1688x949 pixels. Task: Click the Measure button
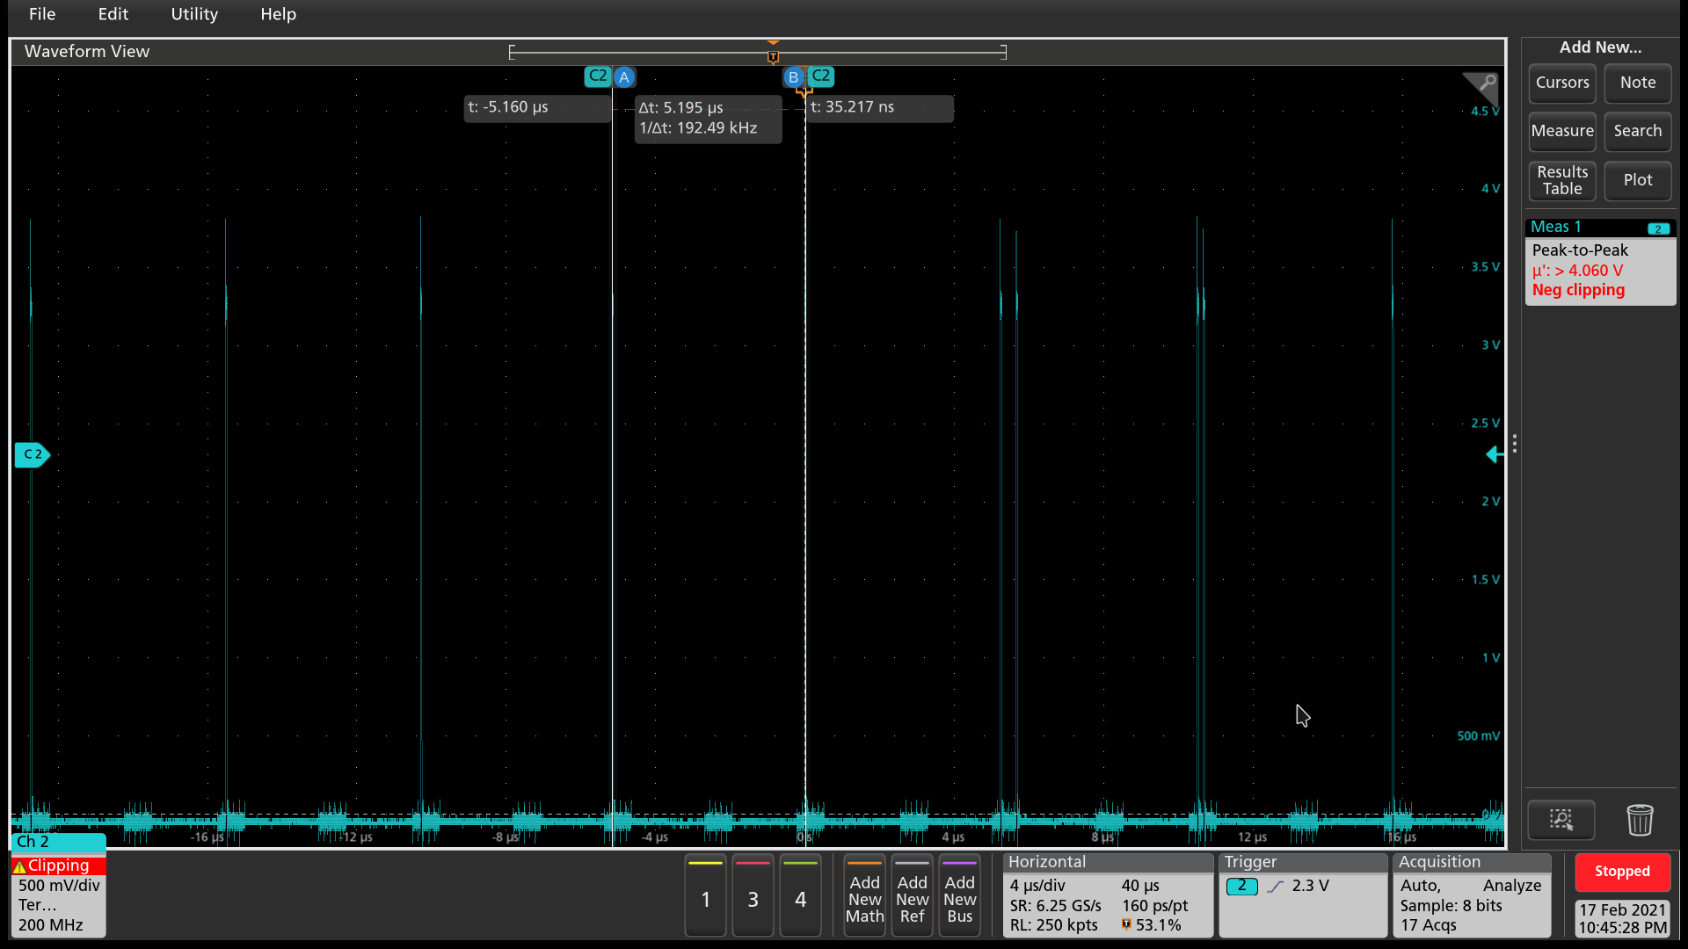point(1562,131)
